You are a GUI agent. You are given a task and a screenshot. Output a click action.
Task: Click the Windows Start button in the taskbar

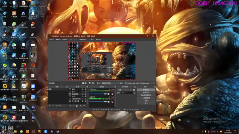click(x=3, y=132)
